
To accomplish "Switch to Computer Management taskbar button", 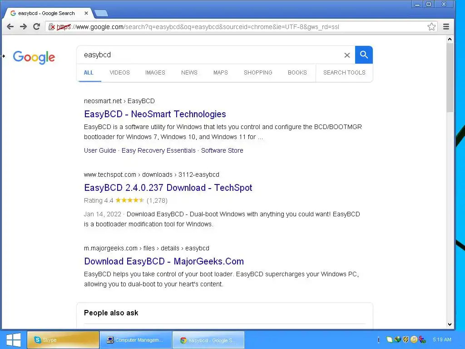I will click(136, 340).
